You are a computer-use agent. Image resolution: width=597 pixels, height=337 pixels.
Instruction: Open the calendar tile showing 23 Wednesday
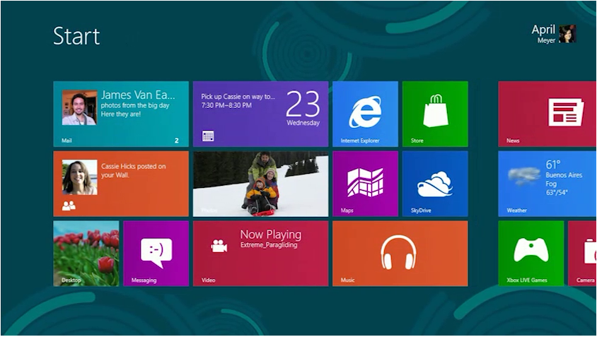260,113
